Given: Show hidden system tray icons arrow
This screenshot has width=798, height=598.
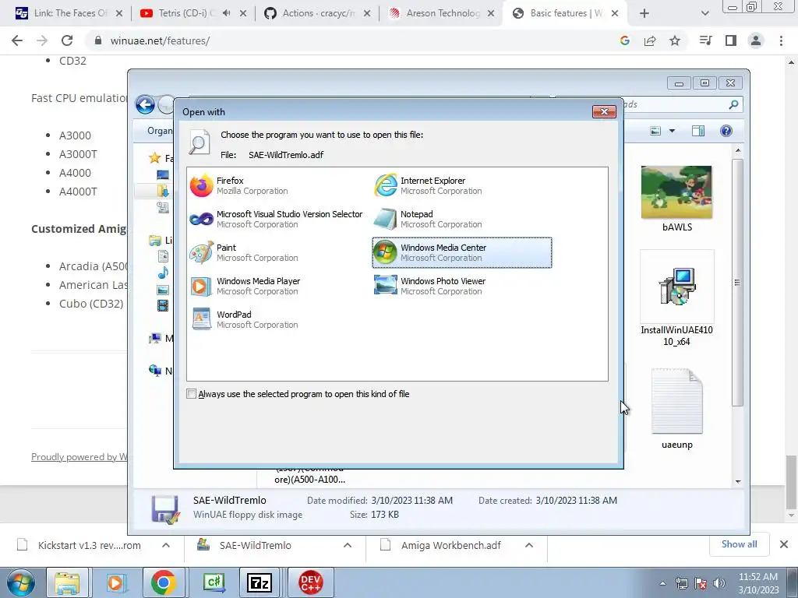Looking at the screenshot, I should click(662, 583).
